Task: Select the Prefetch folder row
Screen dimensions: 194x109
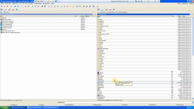Action: 145,52
